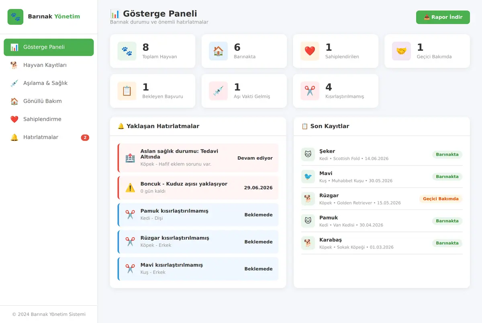Click the scissors icon in Mavi reminder

130,269
